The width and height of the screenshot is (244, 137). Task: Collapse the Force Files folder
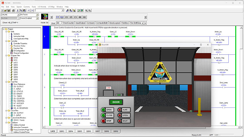tap(6, 111)
